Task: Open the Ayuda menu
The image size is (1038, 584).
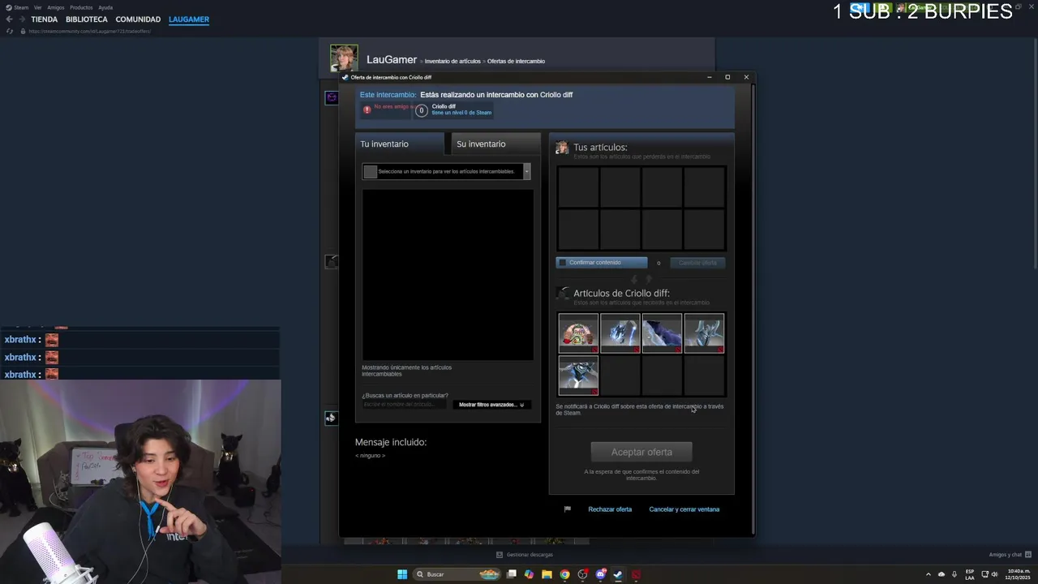Action: (x=105, y=7)
